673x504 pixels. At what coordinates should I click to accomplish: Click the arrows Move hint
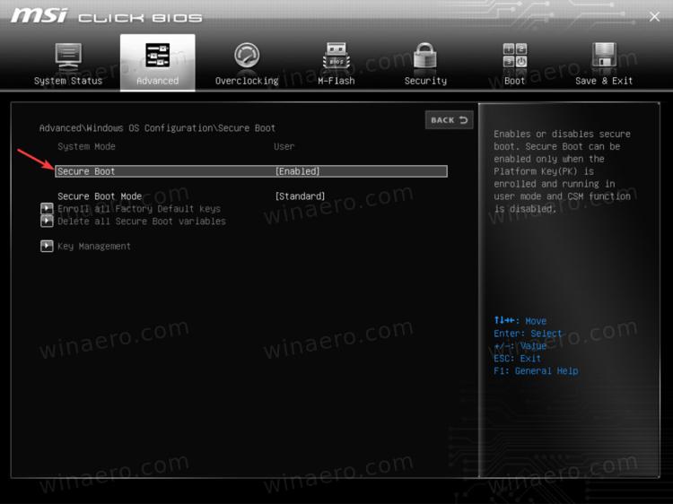[520, 320]
